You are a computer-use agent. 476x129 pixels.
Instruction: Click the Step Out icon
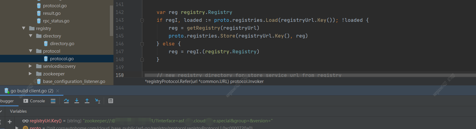click(87, 101)
